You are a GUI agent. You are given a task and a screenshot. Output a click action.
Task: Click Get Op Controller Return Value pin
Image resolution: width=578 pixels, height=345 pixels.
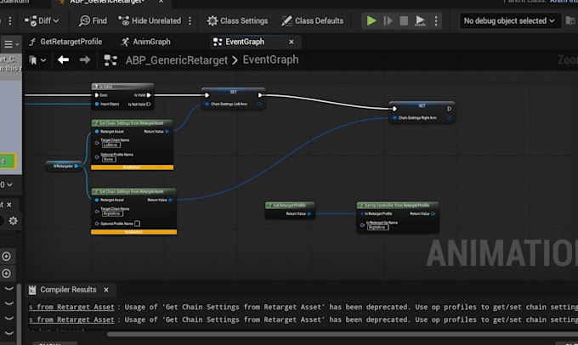coord(433,213)
